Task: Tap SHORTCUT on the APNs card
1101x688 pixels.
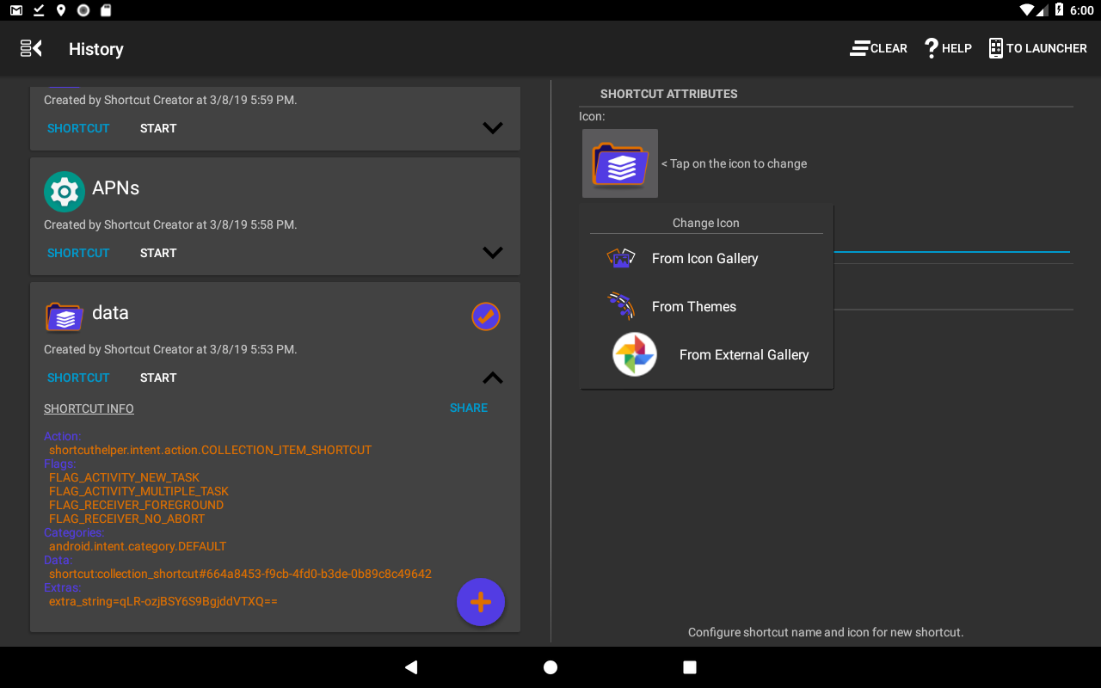Action: (78, 253)
